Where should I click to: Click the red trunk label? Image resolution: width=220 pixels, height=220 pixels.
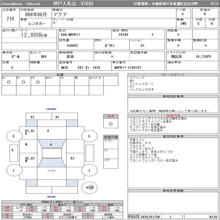click(51, 170)
